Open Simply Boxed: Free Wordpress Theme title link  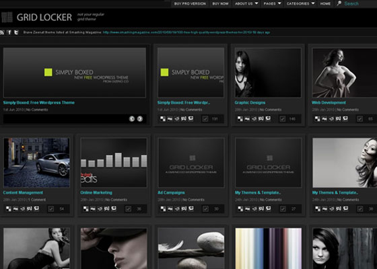click(x=39, y=102)
